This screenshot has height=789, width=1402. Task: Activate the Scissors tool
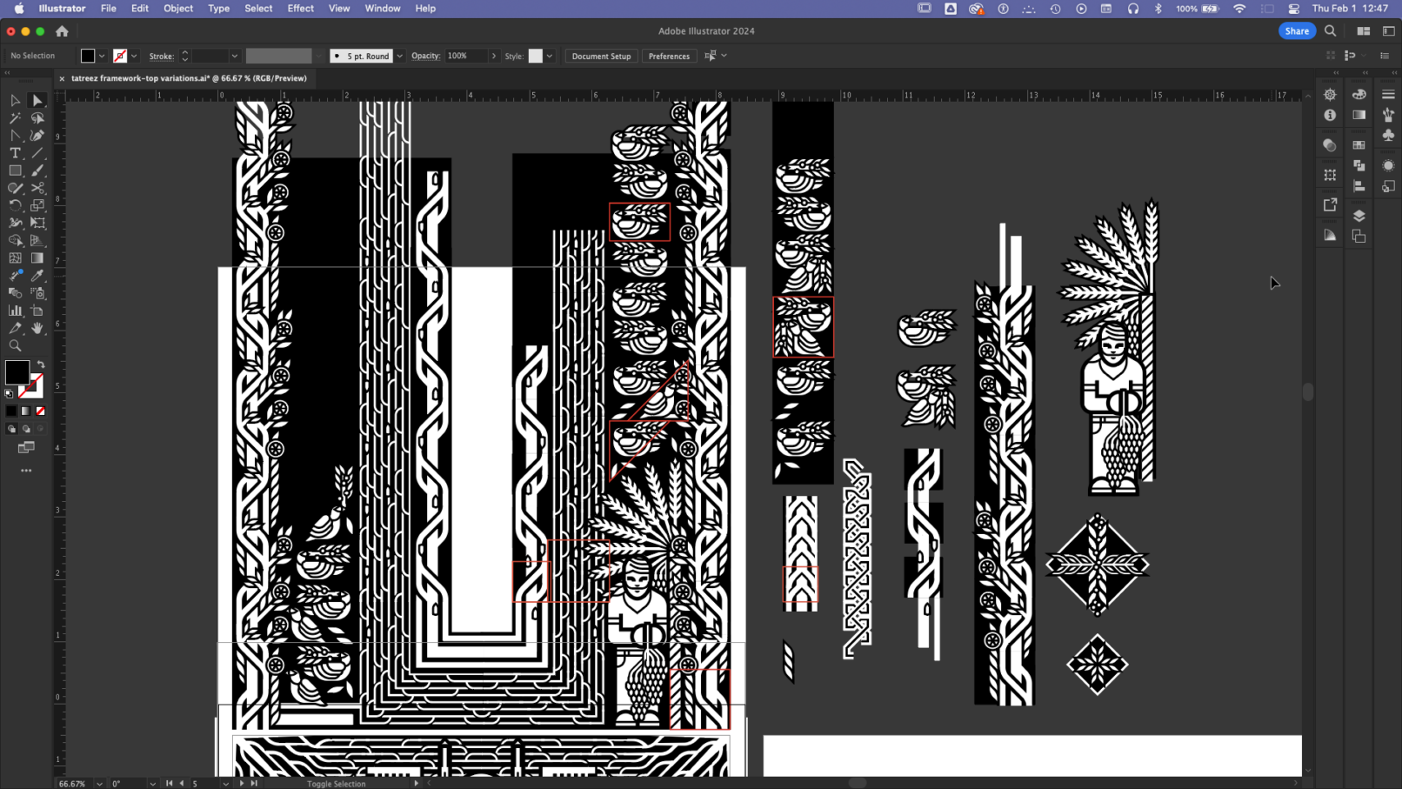[37, 188]
